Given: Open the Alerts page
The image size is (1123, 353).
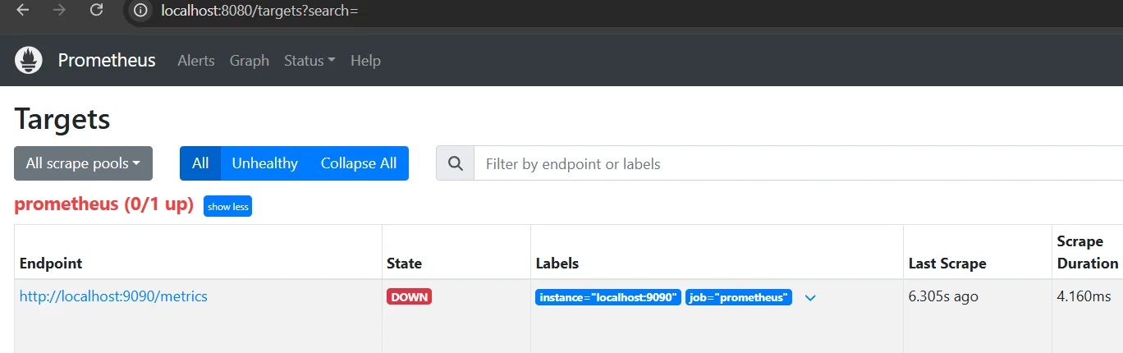Looking at the screenshot, I should 196,61.
